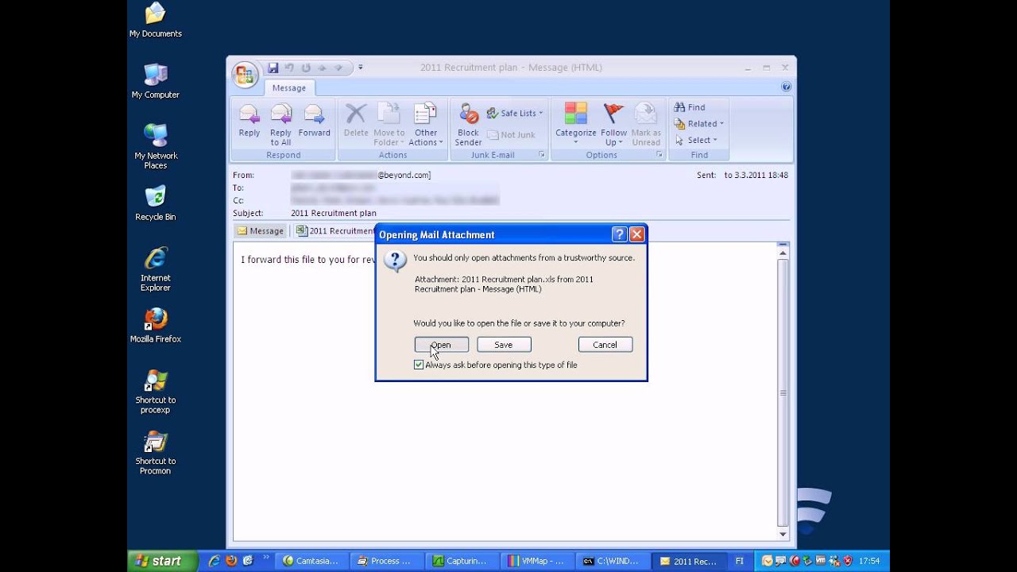Select the Mozilla Firefox desktop icon

156,326
